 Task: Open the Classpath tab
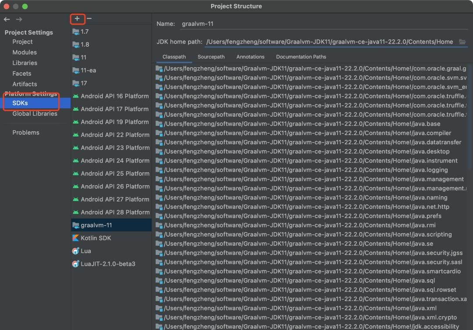click(x=174, y=57)
